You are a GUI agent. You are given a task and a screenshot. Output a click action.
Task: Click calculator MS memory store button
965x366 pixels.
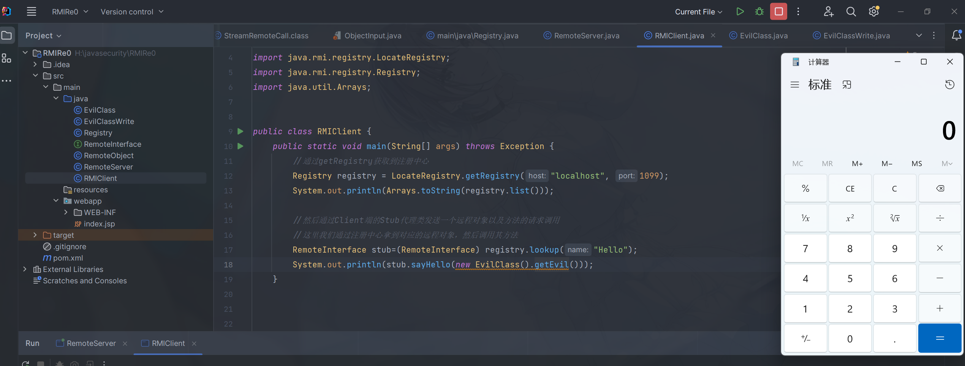click(917, 164)
